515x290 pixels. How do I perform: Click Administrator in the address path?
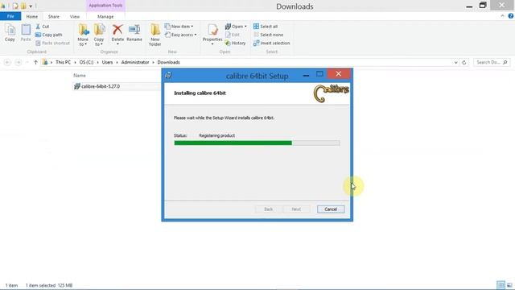coord(135,62)
